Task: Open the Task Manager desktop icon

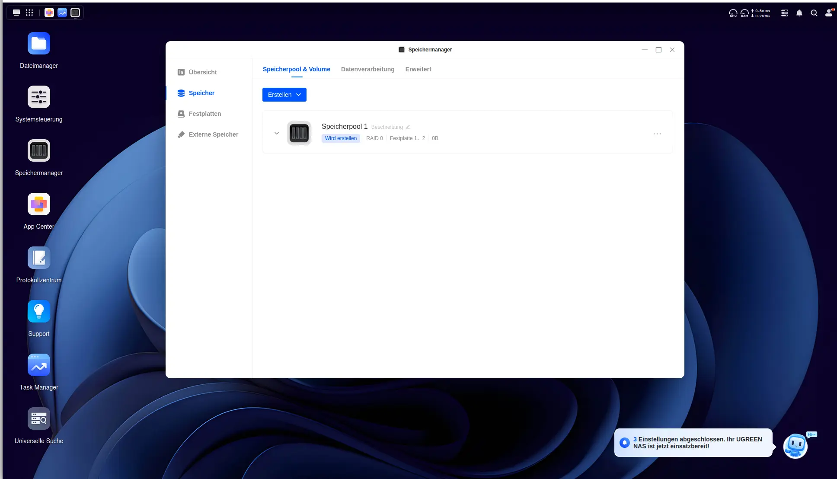Action: 39,365
